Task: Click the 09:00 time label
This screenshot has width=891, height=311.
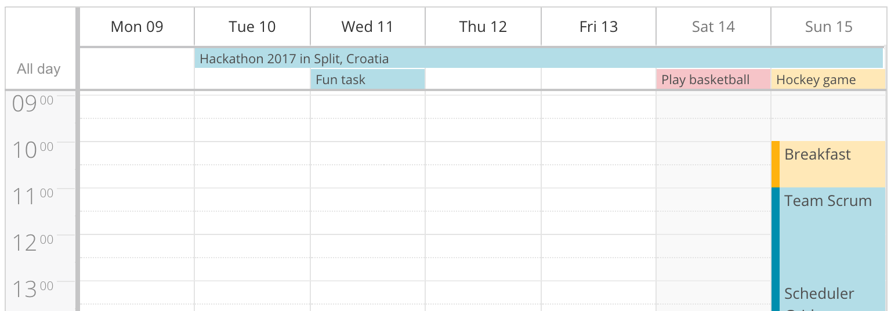Action: [32, 104]
